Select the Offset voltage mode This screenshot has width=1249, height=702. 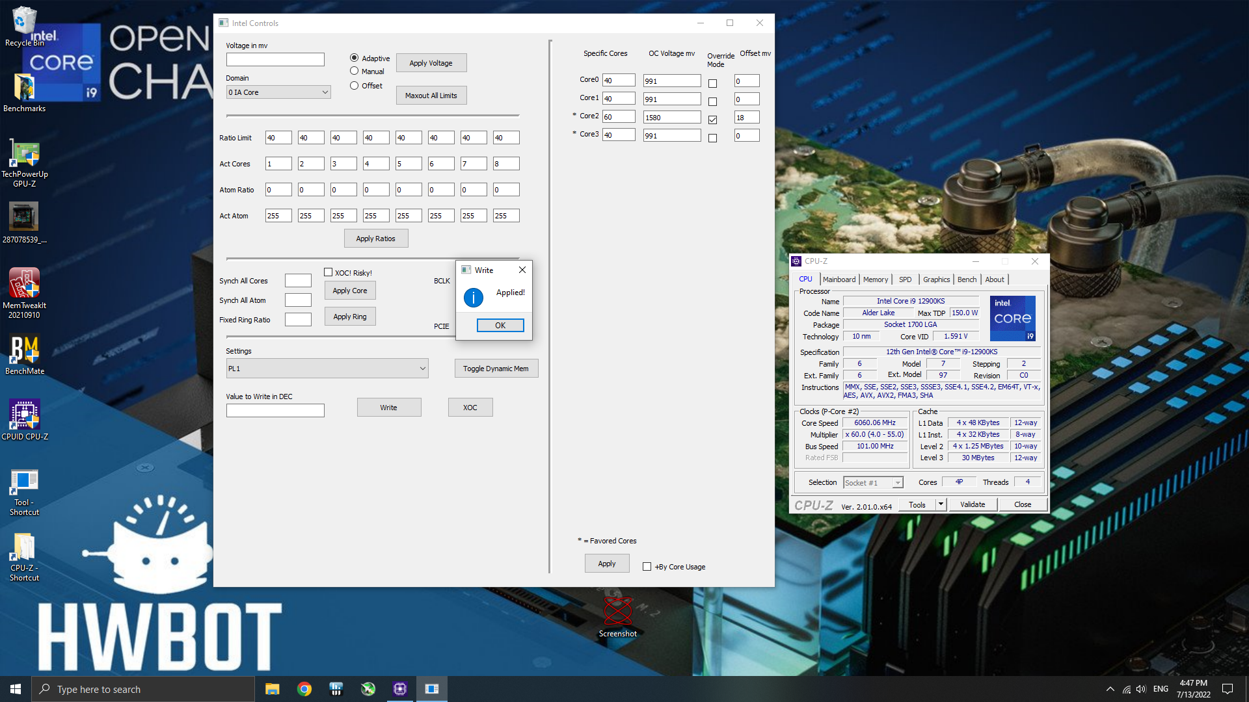coord(355,85)
